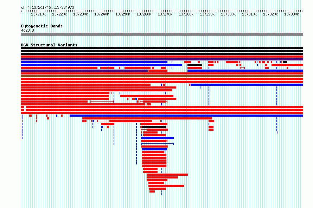The width and height of the screenshot is (313, 208).
Task: Click the 137290k ruler label
Action: (207, 14)
